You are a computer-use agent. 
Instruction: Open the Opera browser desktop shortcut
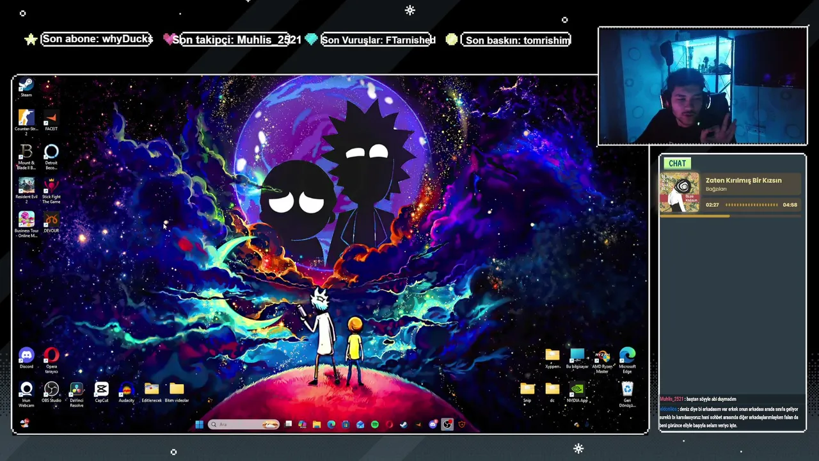(x=51, y=360)
